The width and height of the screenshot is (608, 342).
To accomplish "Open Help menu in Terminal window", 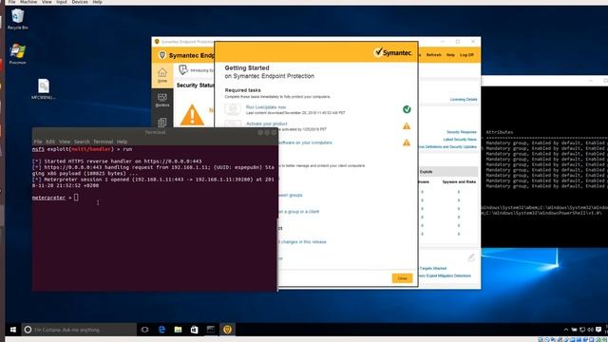I will point(122,142).
